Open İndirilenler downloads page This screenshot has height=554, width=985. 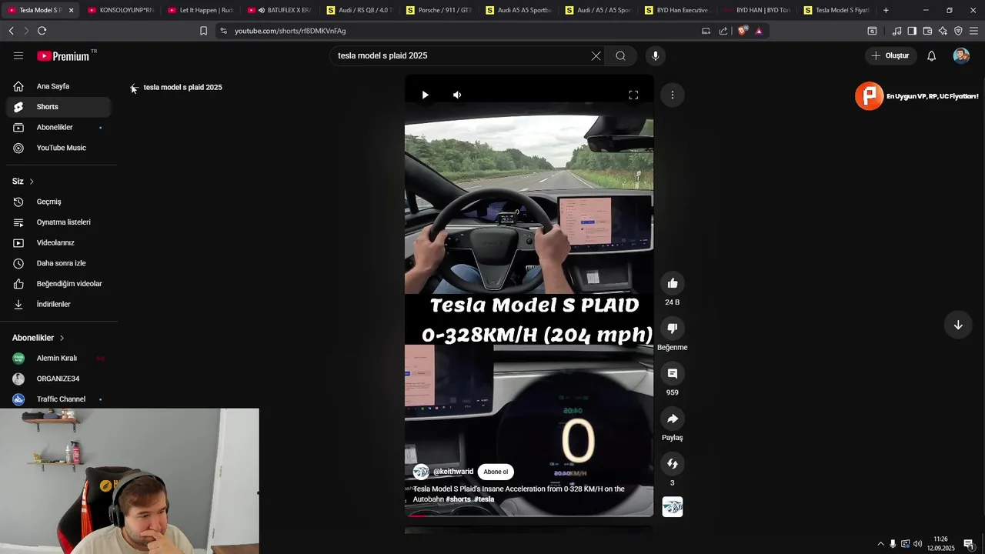coord(58,304)
